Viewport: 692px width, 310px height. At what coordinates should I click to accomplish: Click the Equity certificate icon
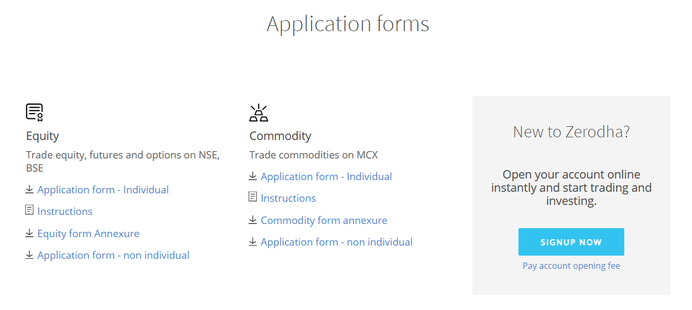(34, 112)
